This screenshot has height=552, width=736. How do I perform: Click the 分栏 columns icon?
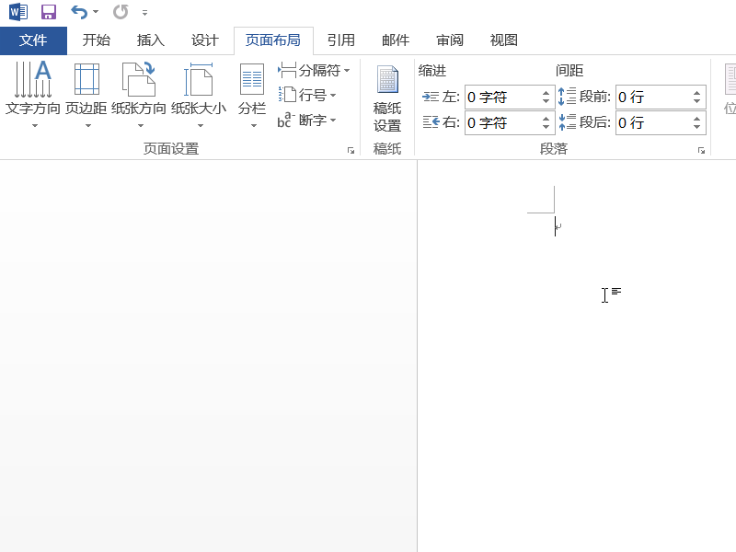pos(252,79)
